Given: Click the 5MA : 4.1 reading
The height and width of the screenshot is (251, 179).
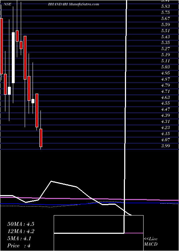Looking at the screenshot, I should [19, 238].
